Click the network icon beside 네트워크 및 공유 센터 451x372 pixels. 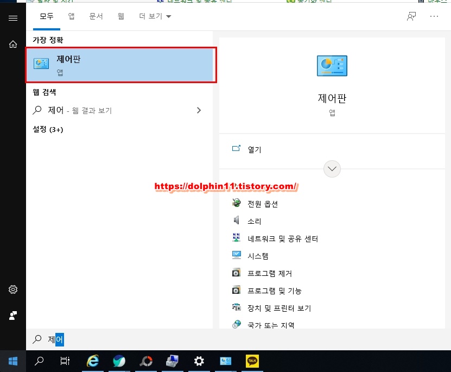point(237,237)
